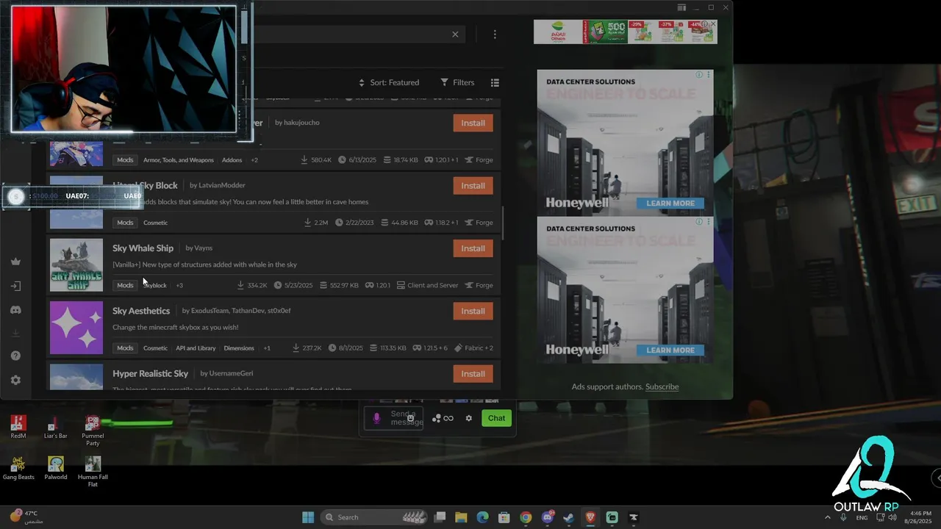941x529 pixels.
Task: Open author Vayns's profile
Action: 203,248
